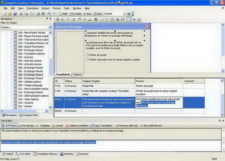
Task: Select the 'Fichier de projet' radio button
Action: pos(87,55)
